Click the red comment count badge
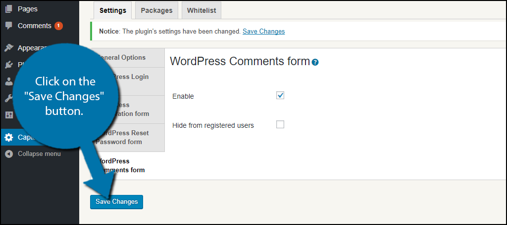 [58, 26]
